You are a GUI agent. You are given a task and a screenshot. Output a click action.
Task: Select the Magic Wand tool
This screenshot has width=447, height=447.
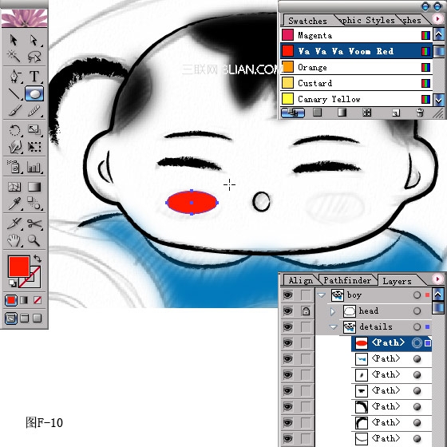14,56
